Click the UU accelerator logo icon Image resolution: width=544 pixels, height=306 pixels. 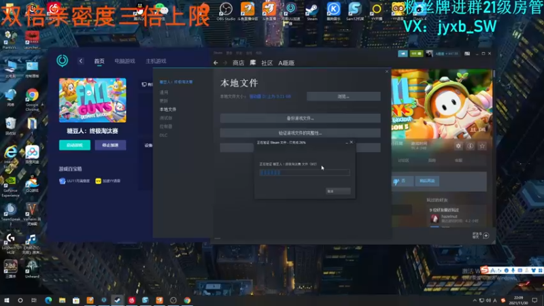coord(63,61)
